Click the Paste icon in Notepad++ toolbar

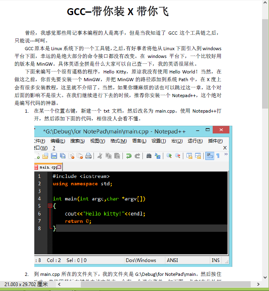(117, 156)
